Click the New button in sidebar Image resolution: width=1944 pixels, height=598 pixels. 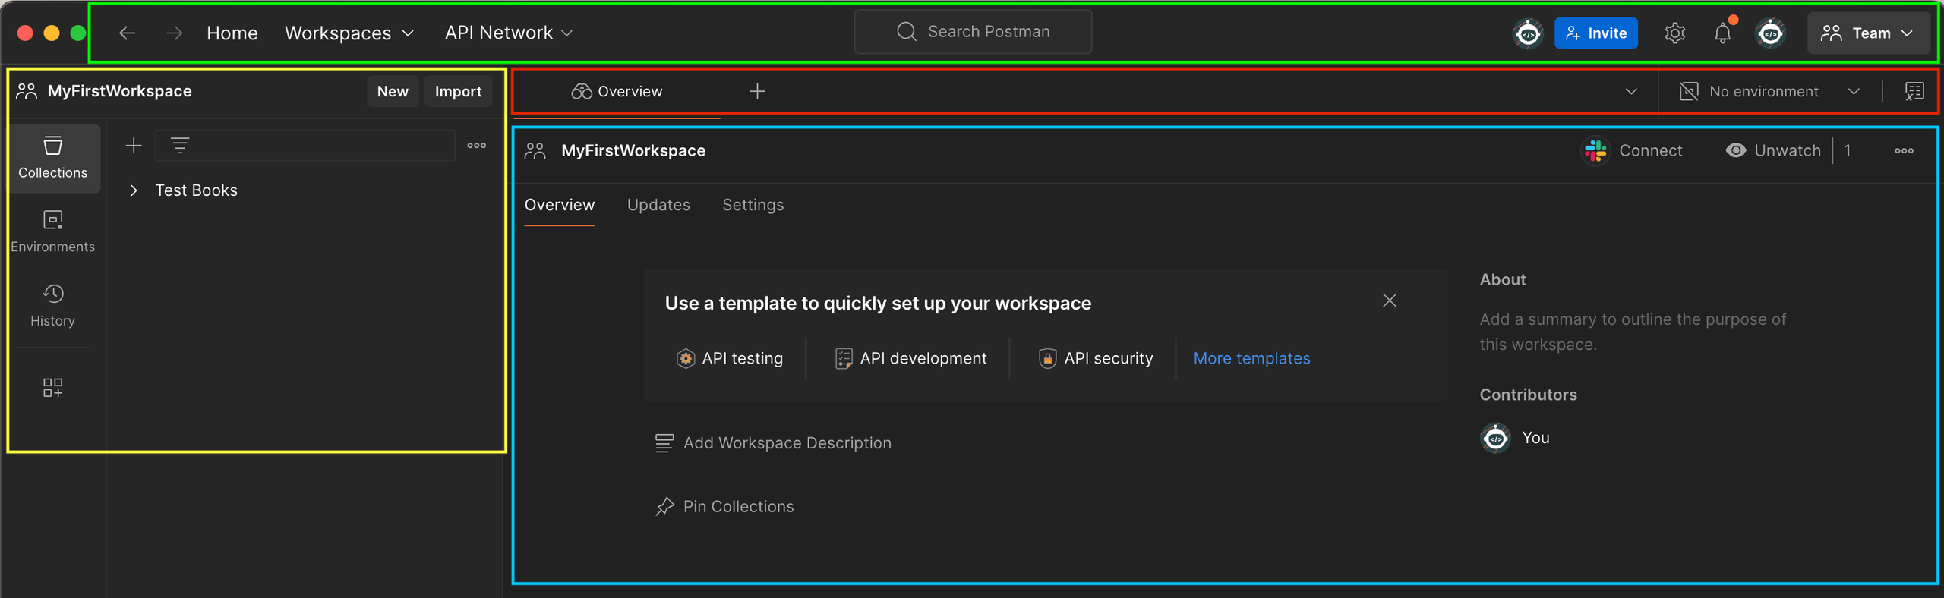[x=393, y=91]
